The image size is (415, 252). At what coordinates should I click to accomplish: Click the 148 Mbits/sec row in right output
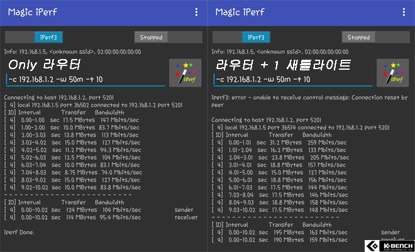pyautogui.click(x=280, y=210)
